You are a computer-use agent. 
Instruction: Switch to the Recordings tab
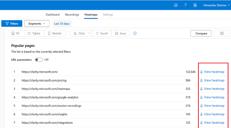coord(72,15)
